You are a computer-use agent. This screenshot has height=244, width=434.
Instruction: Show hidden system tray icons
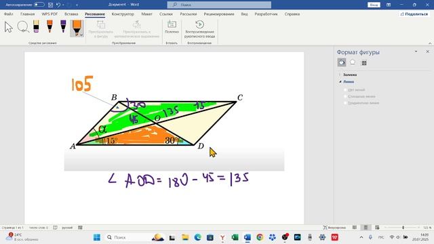pyautogui.click(x=361, y=237)
